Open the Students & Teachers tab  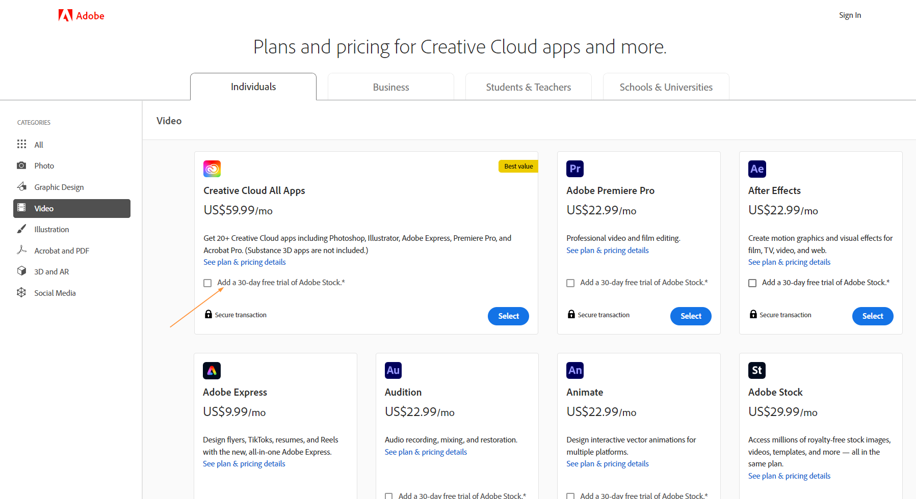(528, 87)
